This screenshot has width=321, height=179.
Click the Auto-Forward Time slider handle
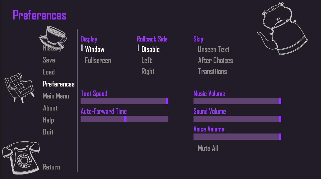[125, 119]
